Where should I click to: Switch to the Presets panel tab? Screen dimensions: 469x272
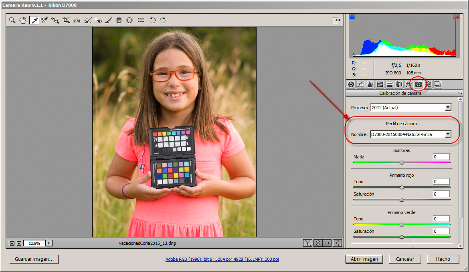(x=428, y=84)
